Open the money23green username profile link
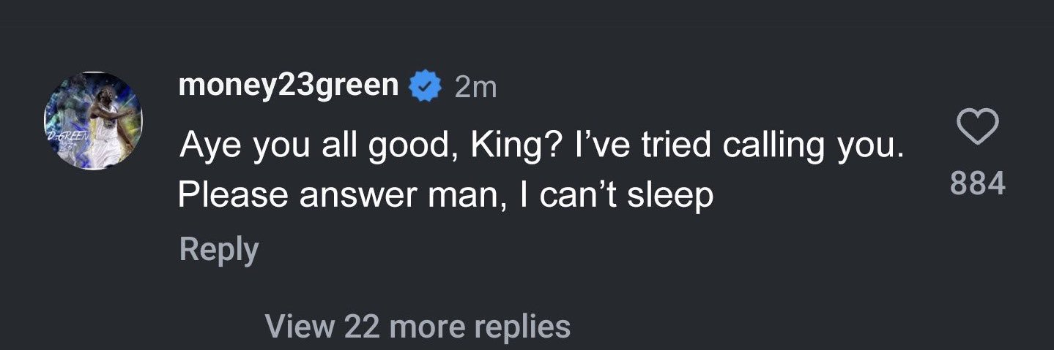1054x350 pixels. pyautogui.click(x=289, y=87)
